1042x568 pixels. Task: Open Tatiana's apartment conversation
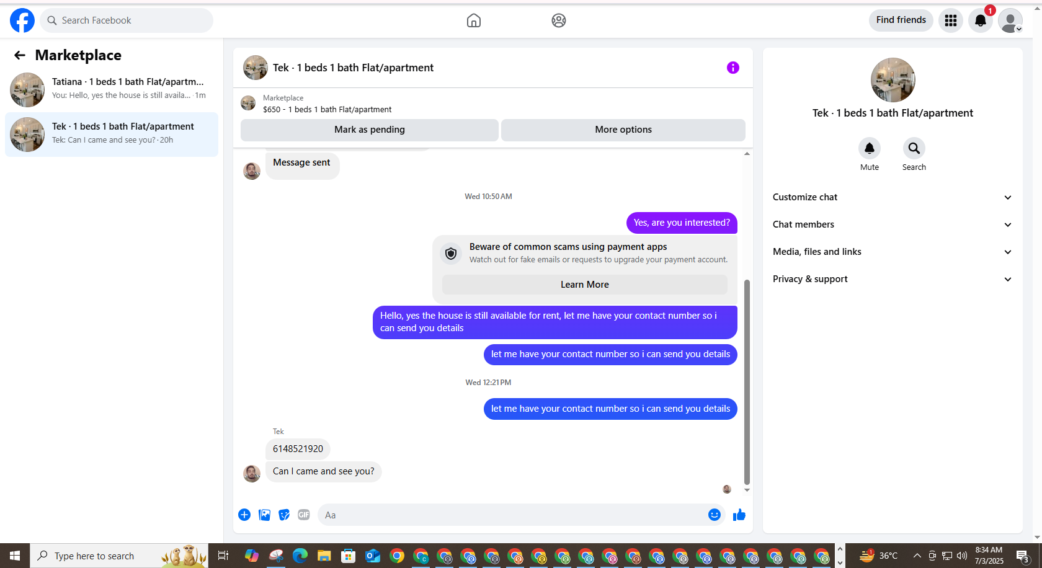[x=112, y=89]
